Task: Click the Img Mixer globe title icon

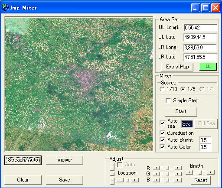Action: 5,7
